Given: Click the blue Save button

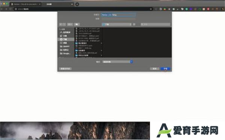Looking at the screenshot, I should click(x=165, y=69).
